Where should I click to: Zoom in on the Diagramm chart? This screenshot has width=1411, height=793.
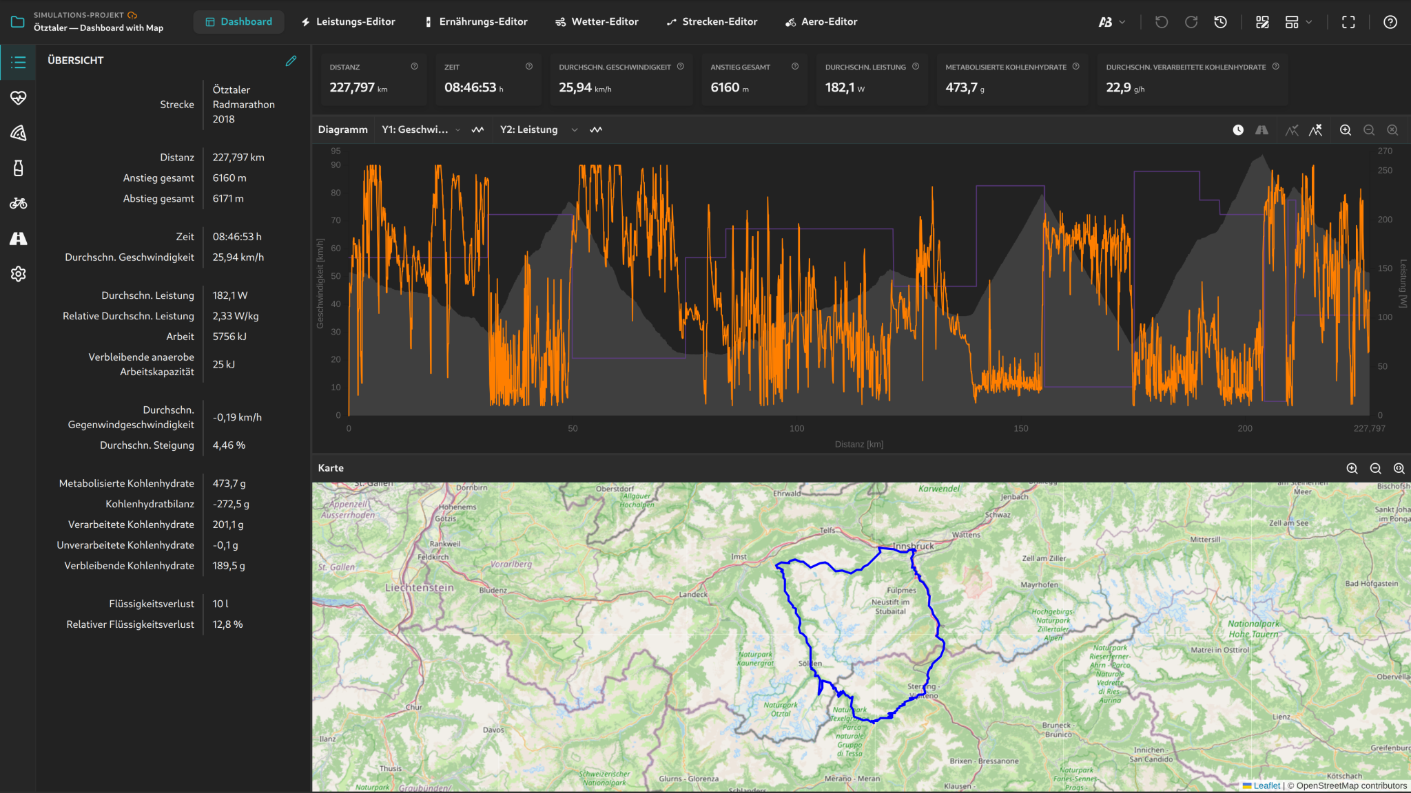click(x=1346, y=130)
